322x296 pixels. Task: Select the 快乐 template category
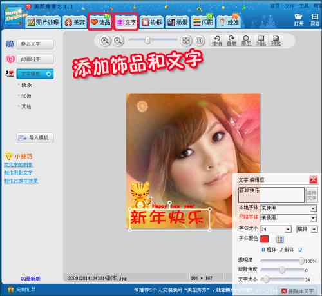tap(26, 85)
